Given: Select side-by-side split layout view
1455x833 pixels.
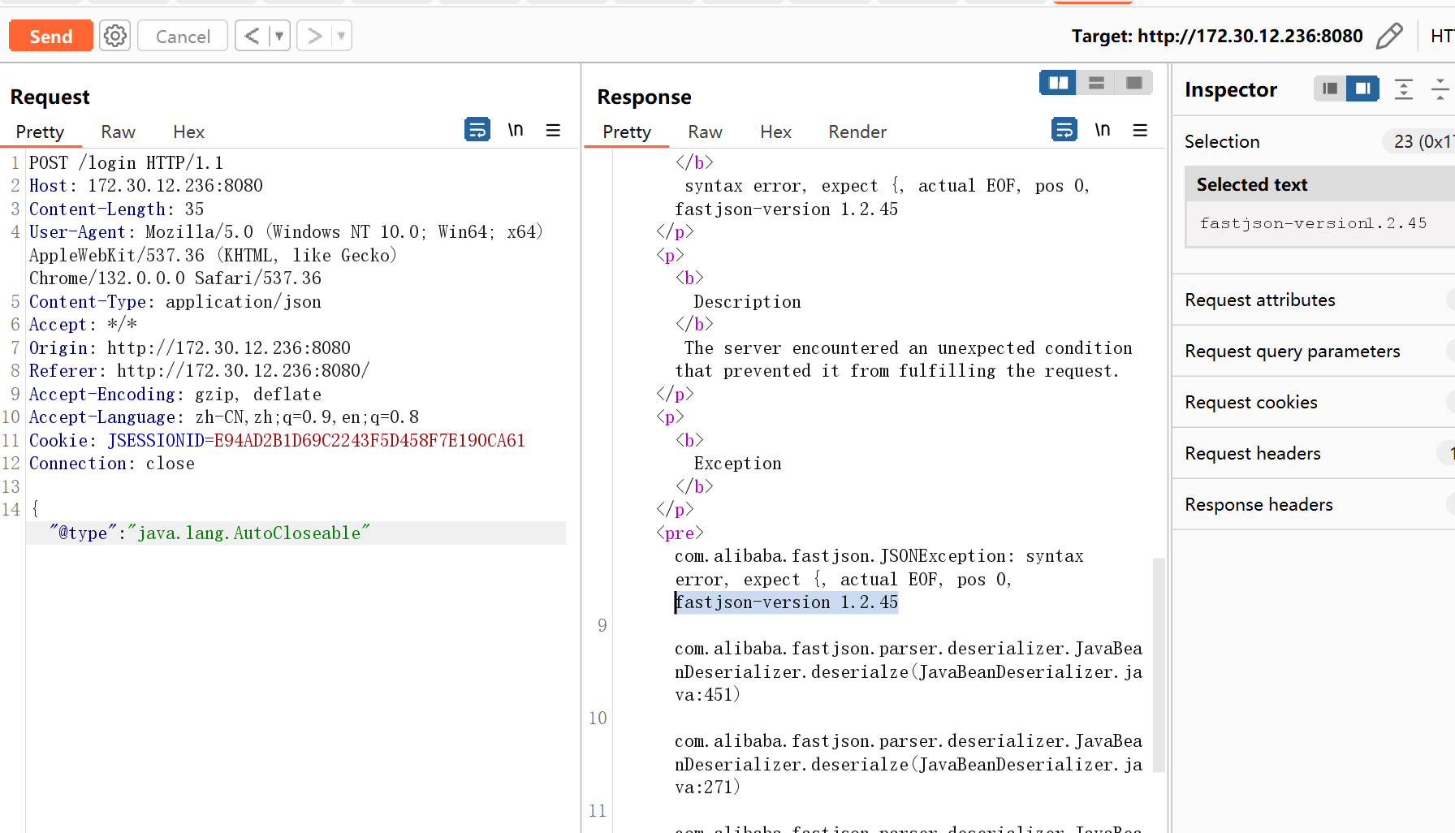Looking at the screenshot, I should pyautogui.click(x=1058, y=83).
